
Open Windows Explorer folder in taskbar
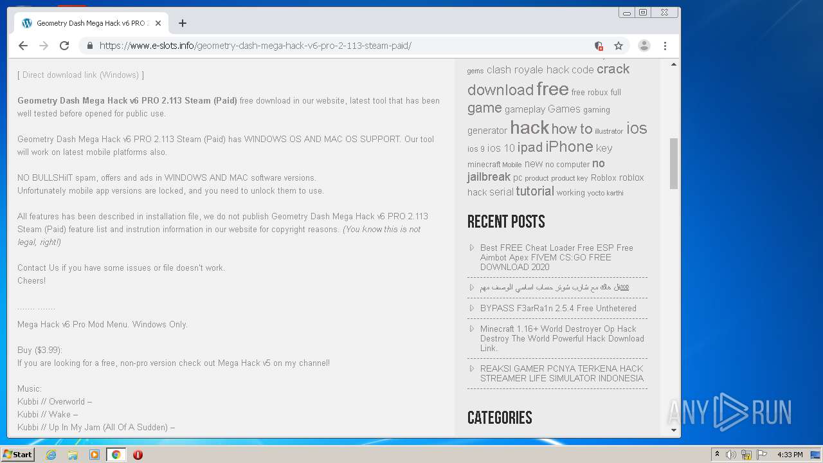[x=73, y=455]
